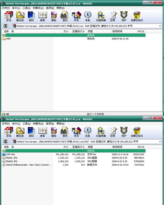164x205 pixels.
Task: Click 信息 (Info) icon in lower window
Action: 87,132
